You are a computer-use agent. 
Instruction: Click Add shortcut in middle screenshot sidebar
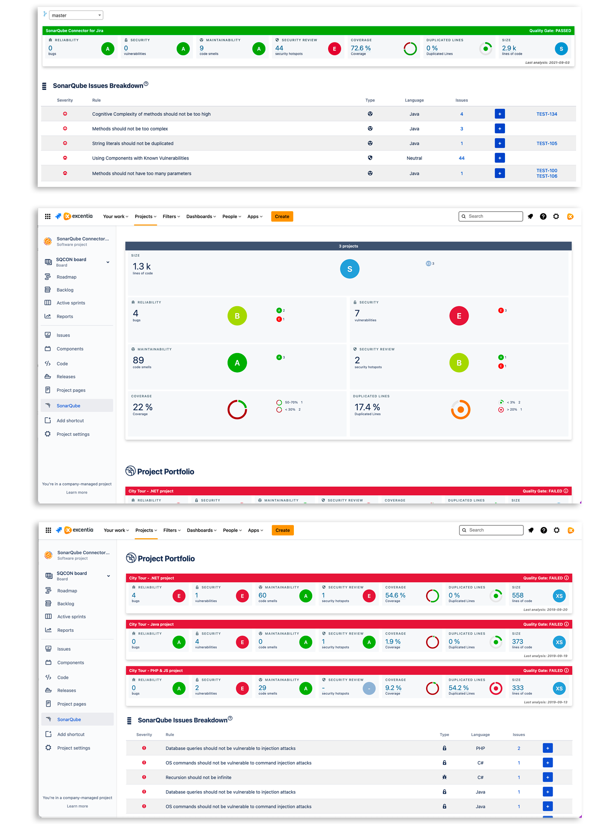[70, 421]
